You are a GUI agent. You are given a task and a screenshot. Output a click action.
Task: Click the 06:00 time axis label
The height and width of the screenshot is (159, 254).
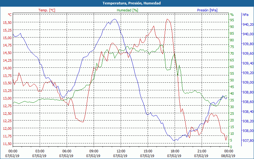pos(67,151)
